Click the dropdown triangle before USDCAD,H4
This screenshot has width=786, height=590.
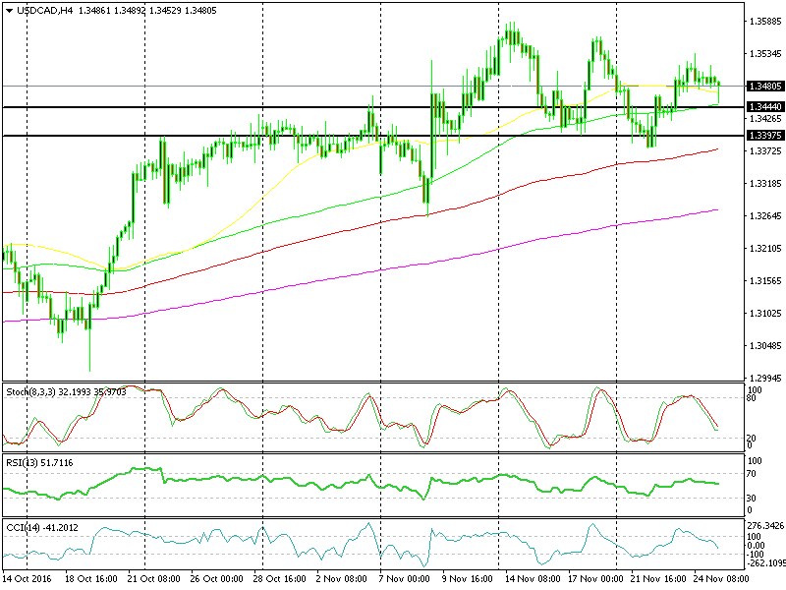9,11
